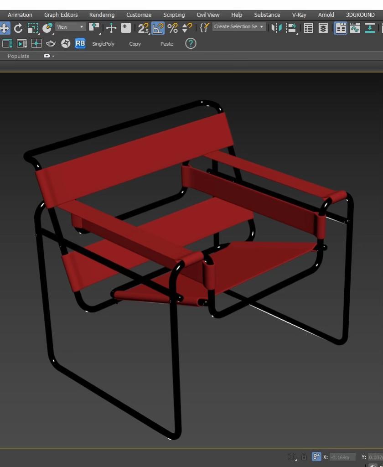Switch to the Populate ribbon tab
Image resolution: width=383 pixels, height=467 pixels.
[18, 56]
